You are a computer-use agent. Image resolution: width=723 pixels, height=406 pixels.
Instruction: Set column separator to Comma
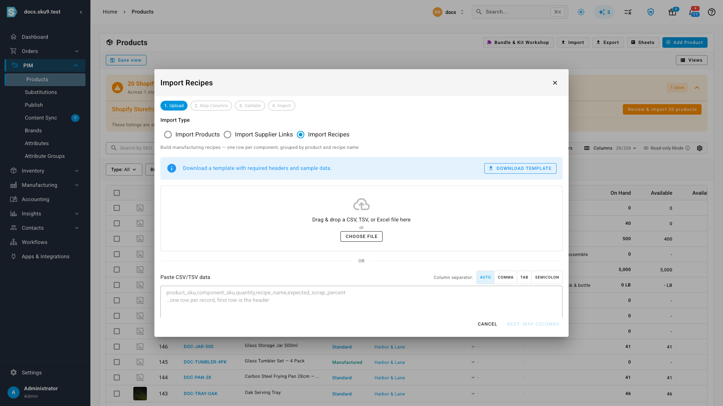click(505, 277)
